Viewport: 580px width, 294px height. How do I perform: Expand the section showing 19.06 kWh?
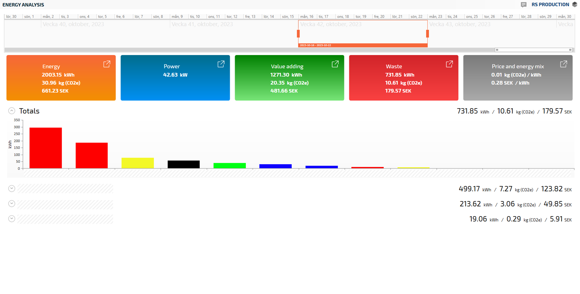12,219
